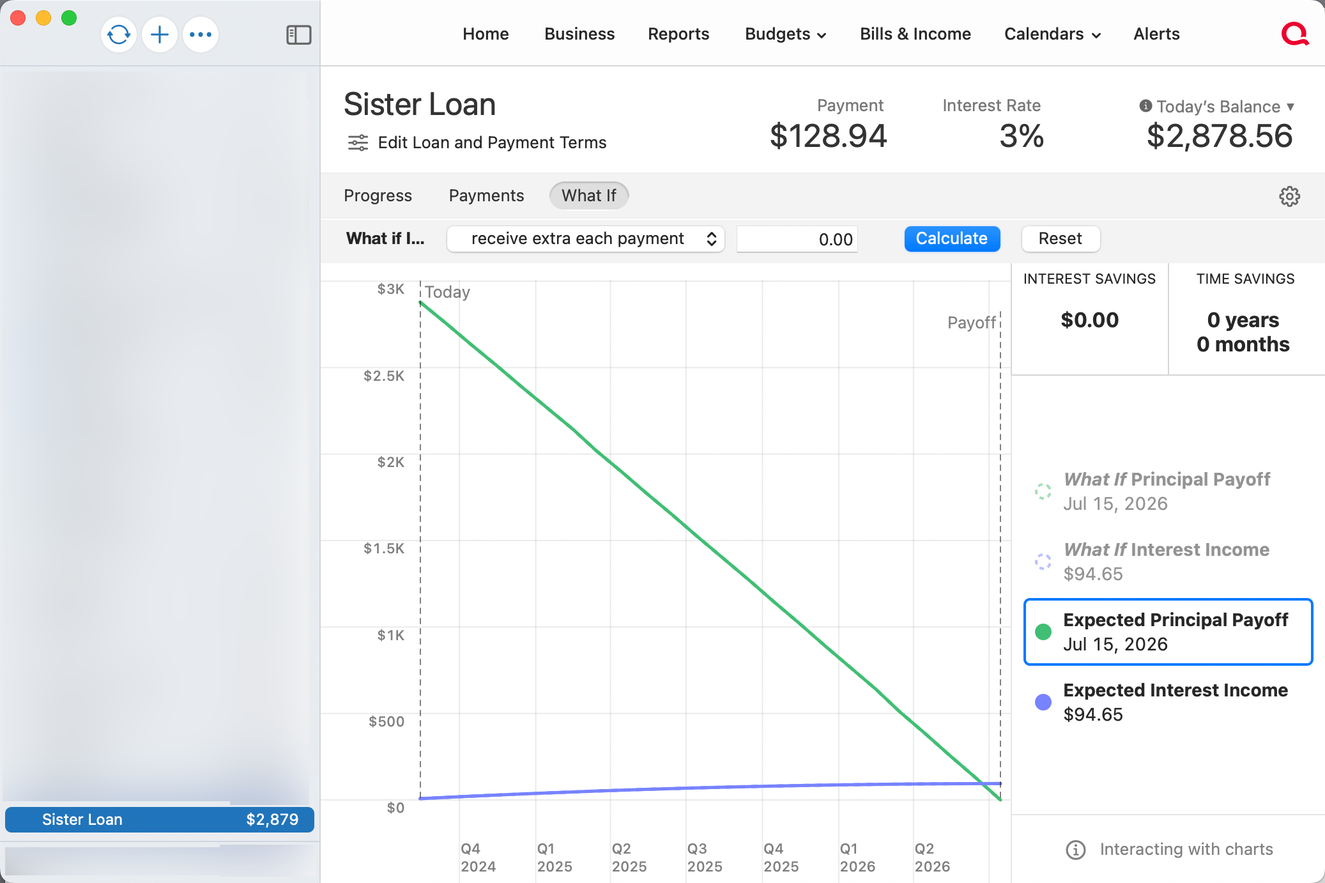Viewport: 1325px width, 883px height.
Task: Switch to the Payments tab
Action: (486, 196)
